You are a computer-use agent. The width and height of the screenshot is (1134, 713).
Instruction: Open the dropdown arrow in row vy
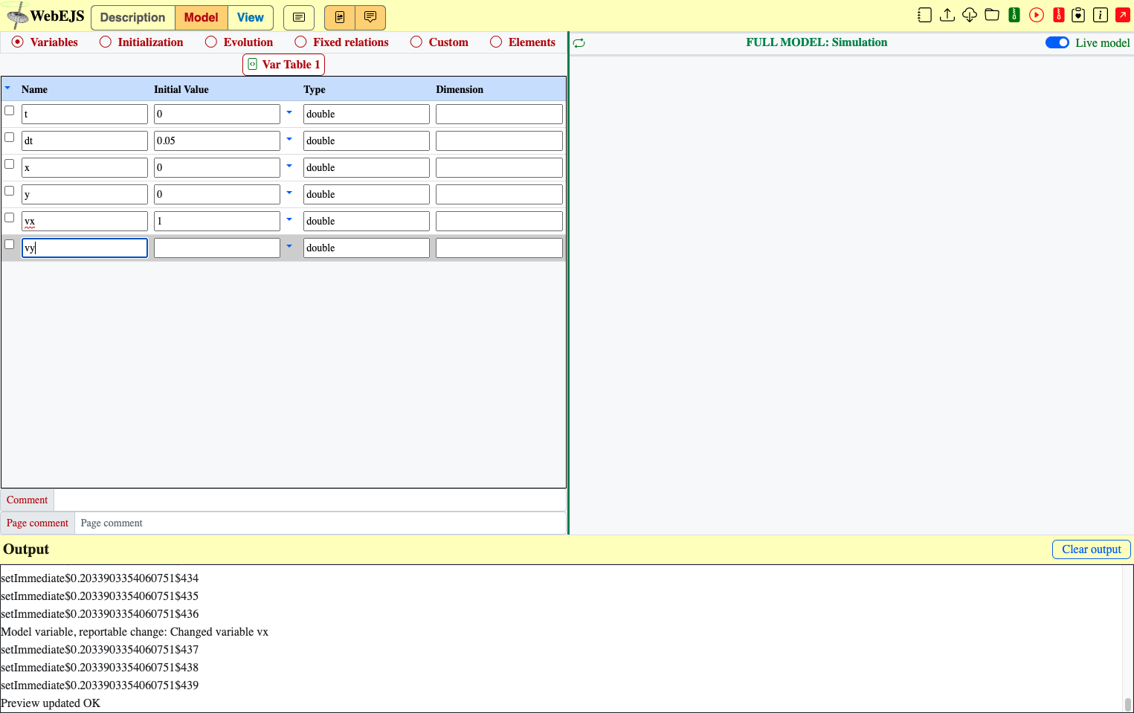[x=289, y=247]
